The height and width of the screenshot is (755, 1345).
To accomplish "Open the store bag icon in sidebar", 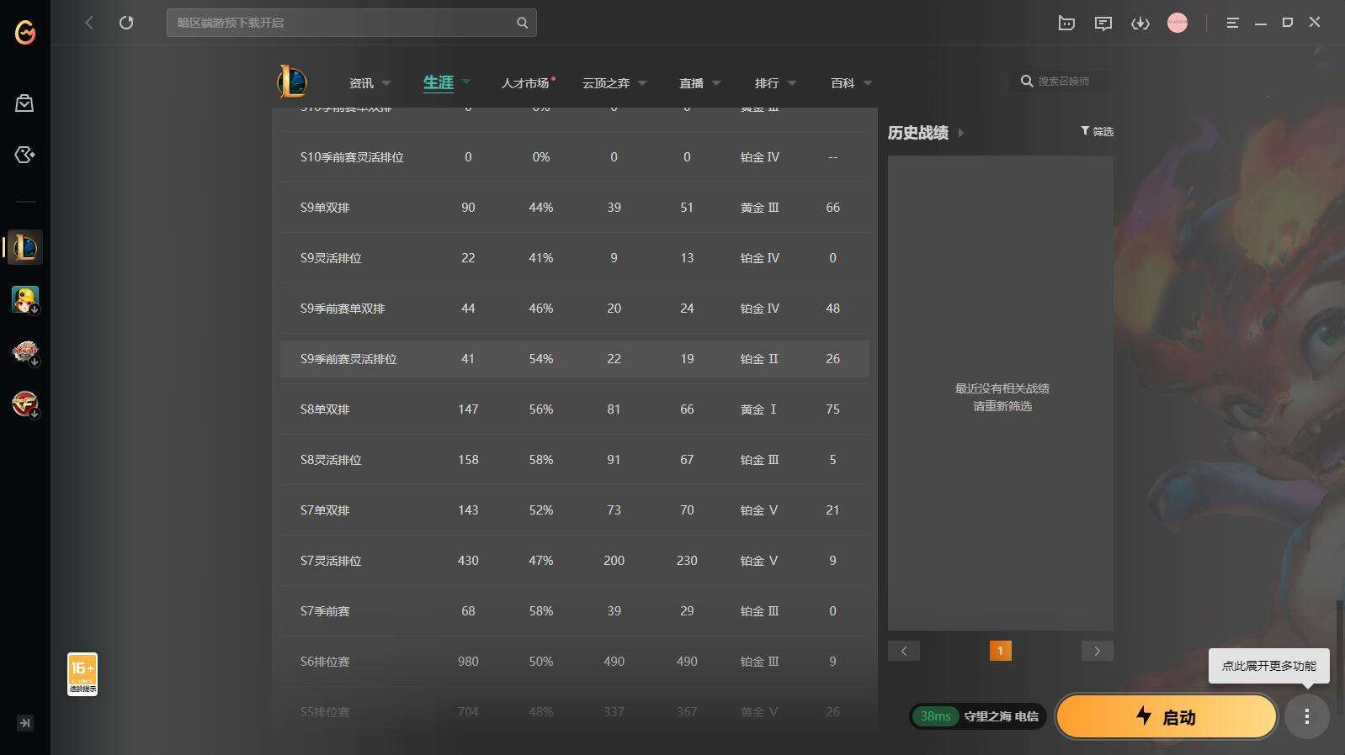I will tap(24, 103).
